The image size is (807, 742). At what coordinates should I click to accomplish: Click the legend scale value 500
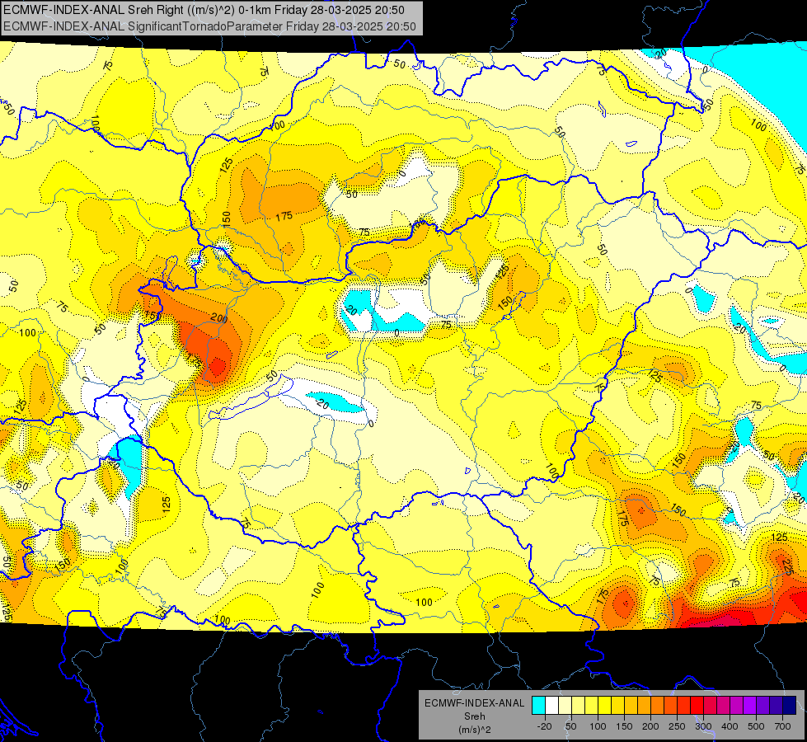(756, 726)
